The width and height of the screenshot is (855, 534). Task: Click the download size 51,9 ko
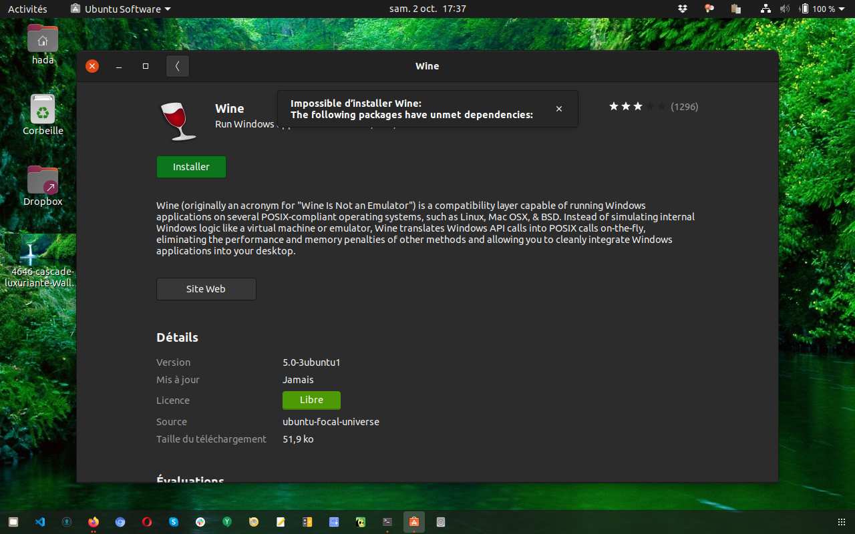[298, 439]
